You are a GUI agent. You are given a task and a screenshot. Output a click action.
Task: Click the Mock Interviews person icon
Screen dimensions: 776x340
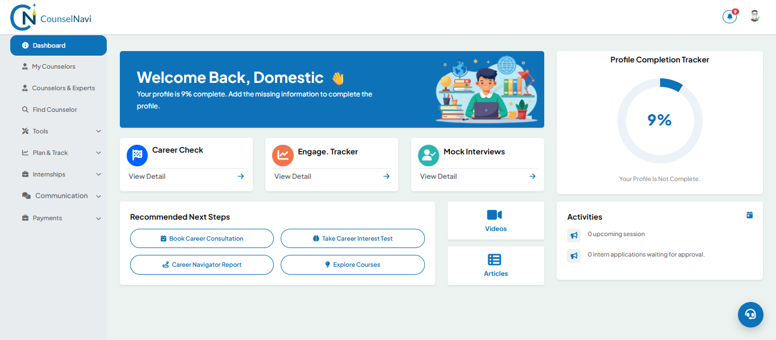[x=428, y=155]
